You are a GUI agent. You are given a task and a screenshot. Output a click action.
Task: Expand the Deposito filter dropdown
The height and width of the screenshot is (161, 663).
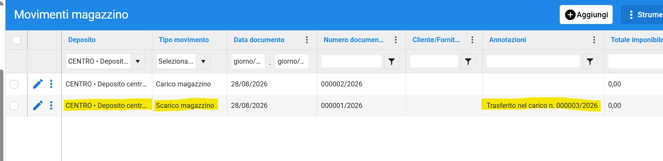coord(138,62)
